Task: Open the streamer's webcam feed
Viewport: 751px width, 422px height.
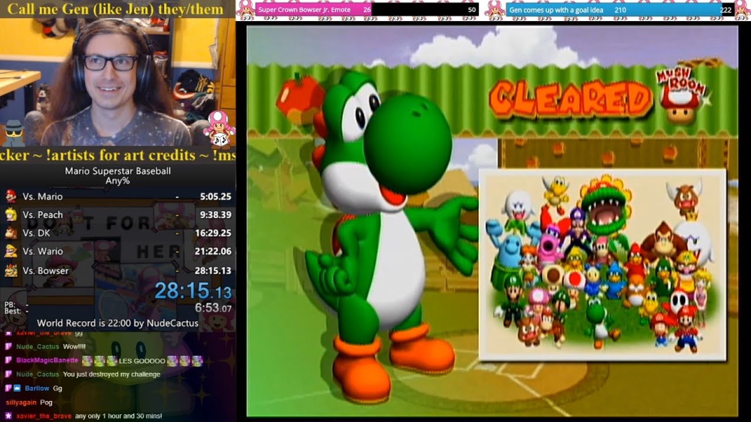Action: click(x=117, y=82)
